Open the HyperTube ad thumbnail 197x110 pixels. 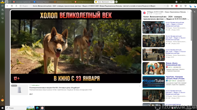(x=154, y=82)
